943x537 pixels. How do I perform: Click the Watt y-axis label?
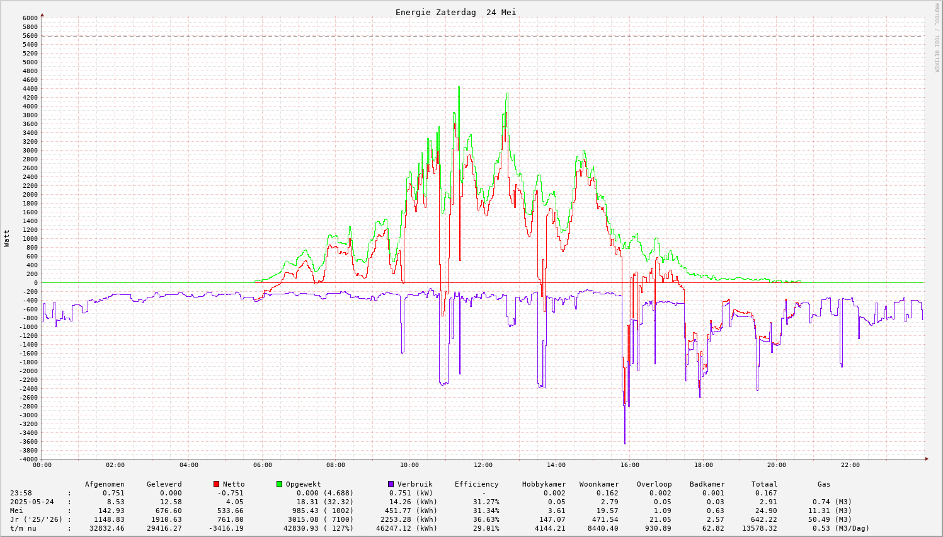[x=7, y=238]
